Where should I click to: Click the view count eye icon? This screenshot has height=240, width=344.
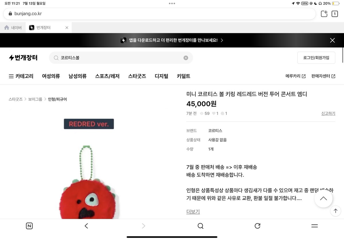[202, 113]
